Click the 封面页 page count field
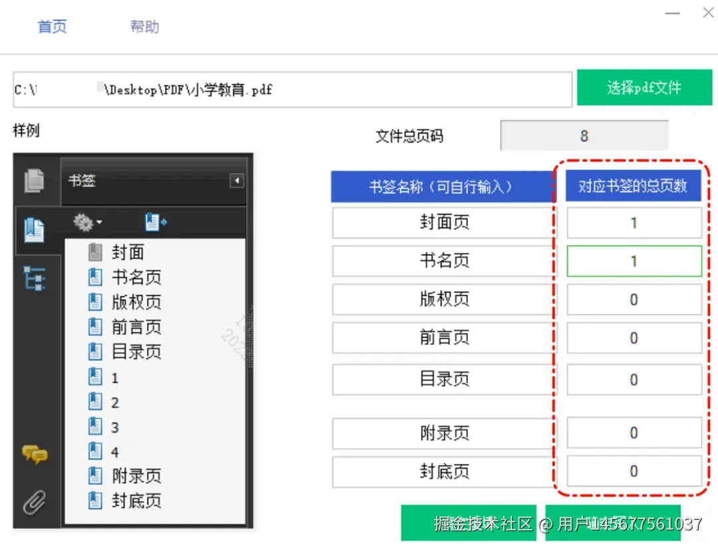 coord(634,223)
